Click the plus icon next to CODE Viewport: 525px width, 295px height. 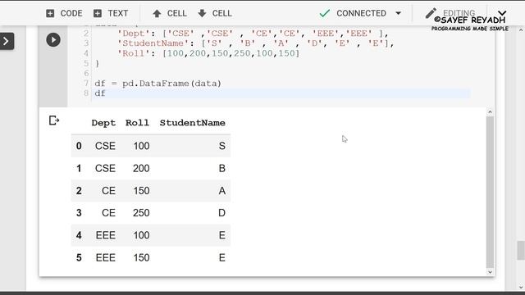(x=50, y=13)
